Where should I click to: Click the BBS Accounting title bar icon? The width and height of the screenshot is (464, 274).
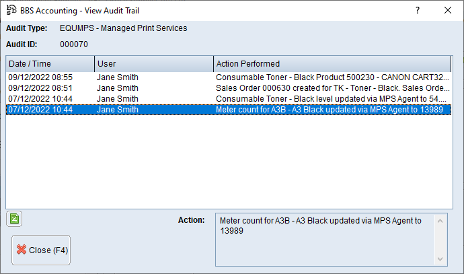[x=11, y=10]
